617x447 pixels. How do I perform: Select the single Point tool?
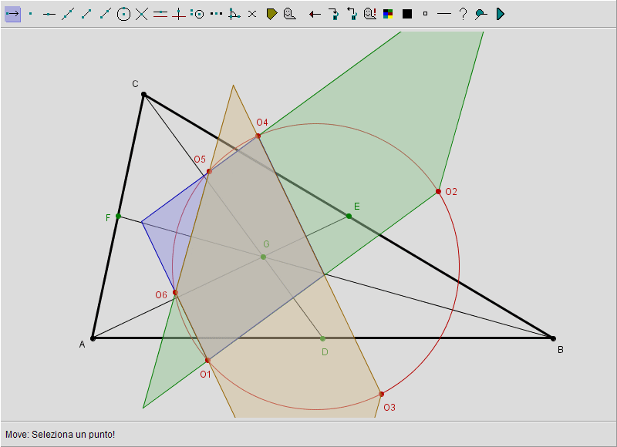(x=31, y=14)
